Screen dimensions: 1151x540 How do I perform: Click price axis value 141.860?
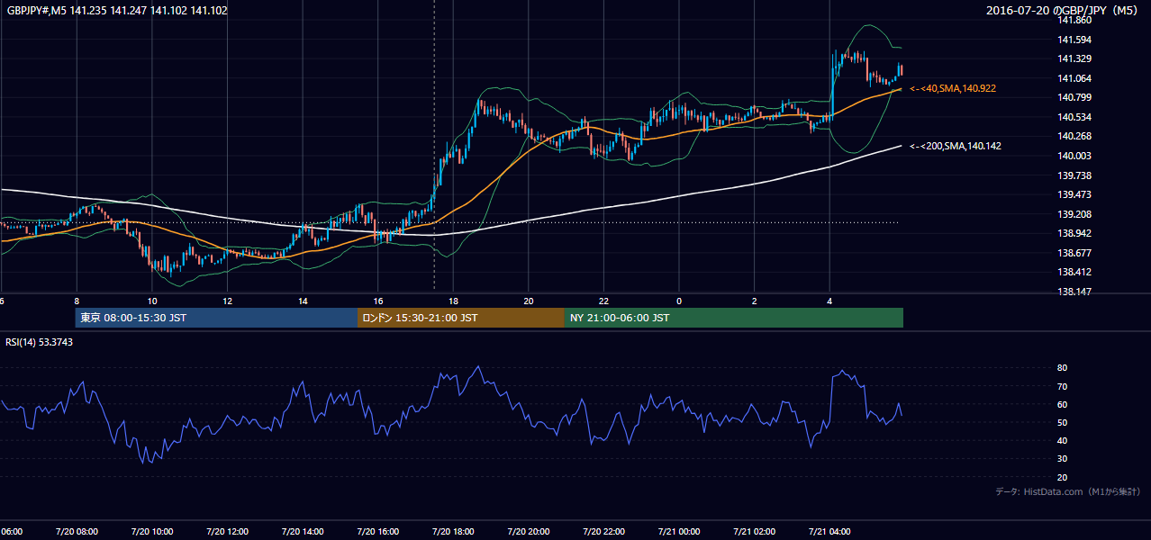tap(1075, 20)
